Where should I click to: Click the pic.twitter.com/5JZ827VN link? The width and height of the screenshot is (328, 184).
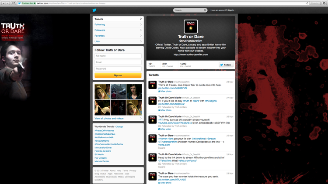click(x=173, y=88)
